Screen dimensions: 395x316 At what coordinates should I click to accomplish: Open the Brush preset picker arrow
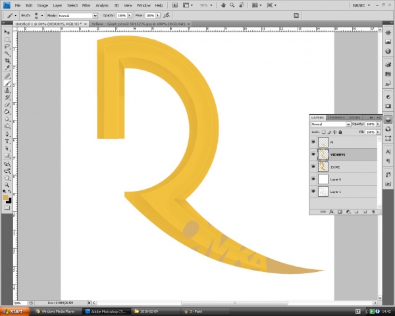click(42, 16)
